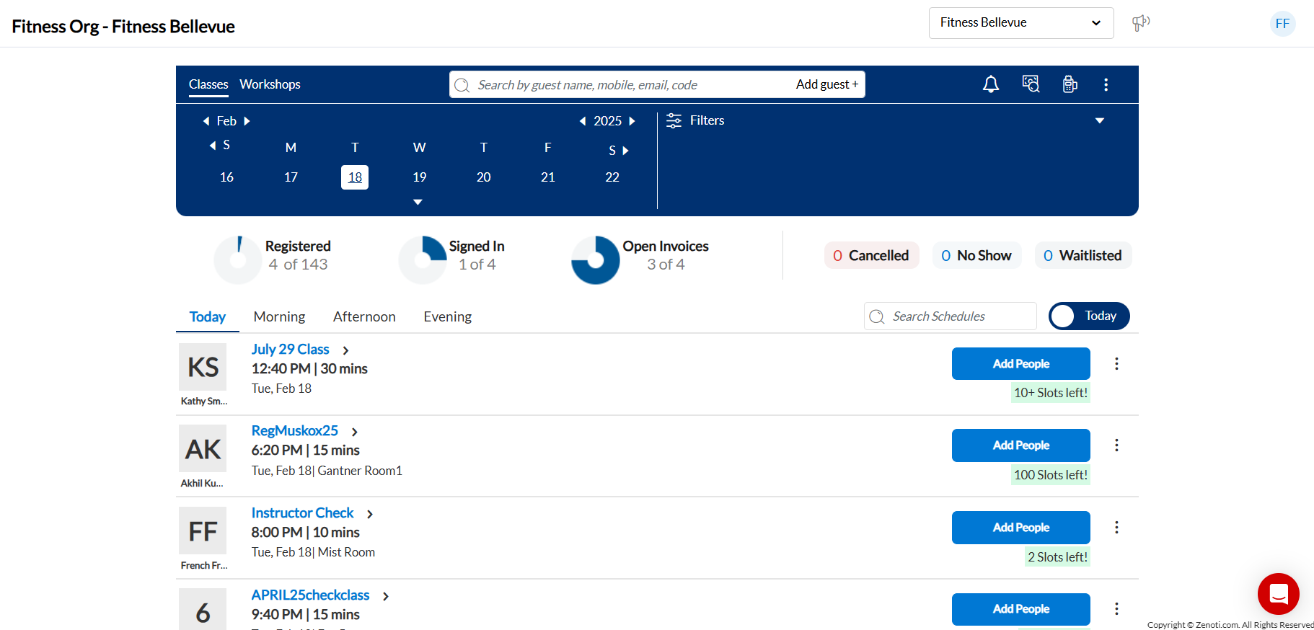1314x630 pixels.
Task: Click the No Show count badge
Action: (976, 255)
